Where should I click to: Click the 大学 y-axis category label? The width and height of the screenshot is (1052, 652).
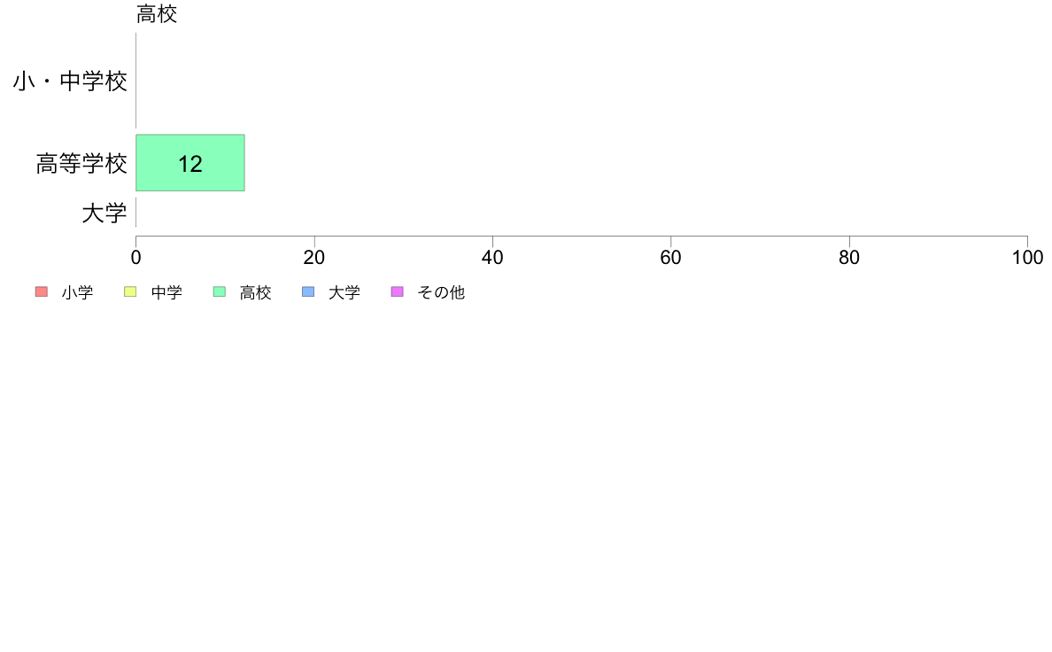coord(104,213)
